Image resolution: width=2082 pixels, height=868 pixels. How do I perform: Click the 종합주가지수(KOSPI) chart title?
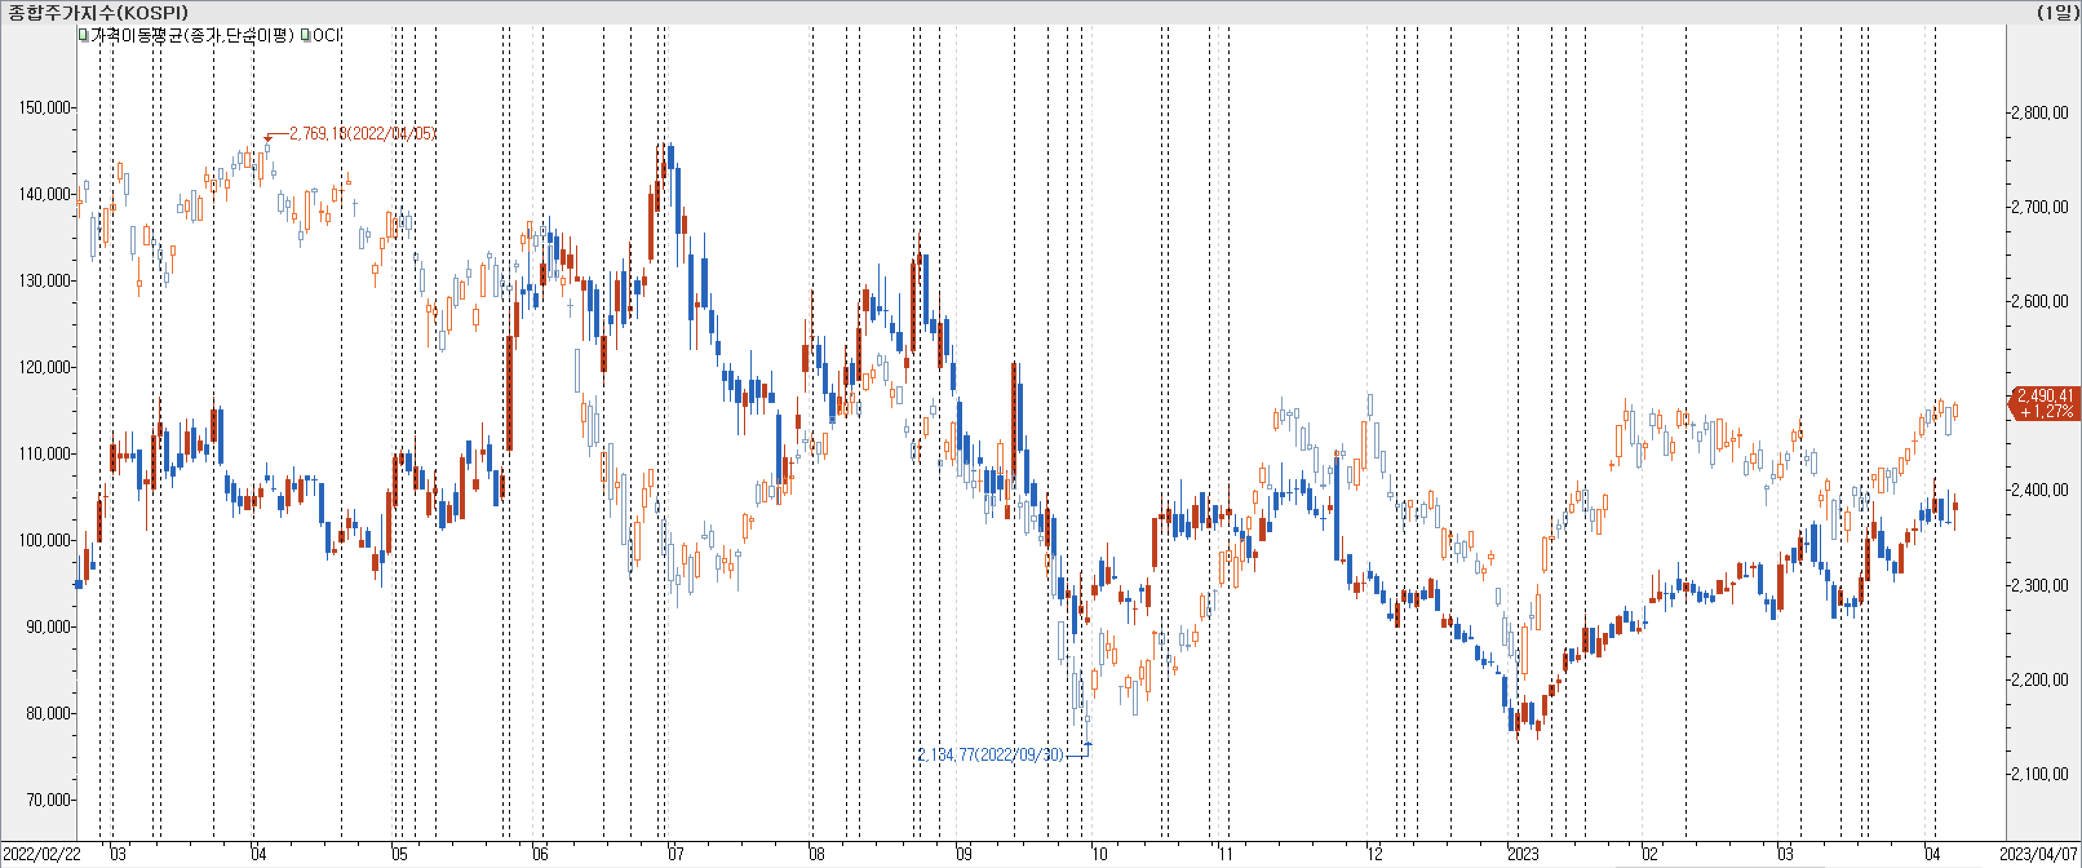click(98, 12)
